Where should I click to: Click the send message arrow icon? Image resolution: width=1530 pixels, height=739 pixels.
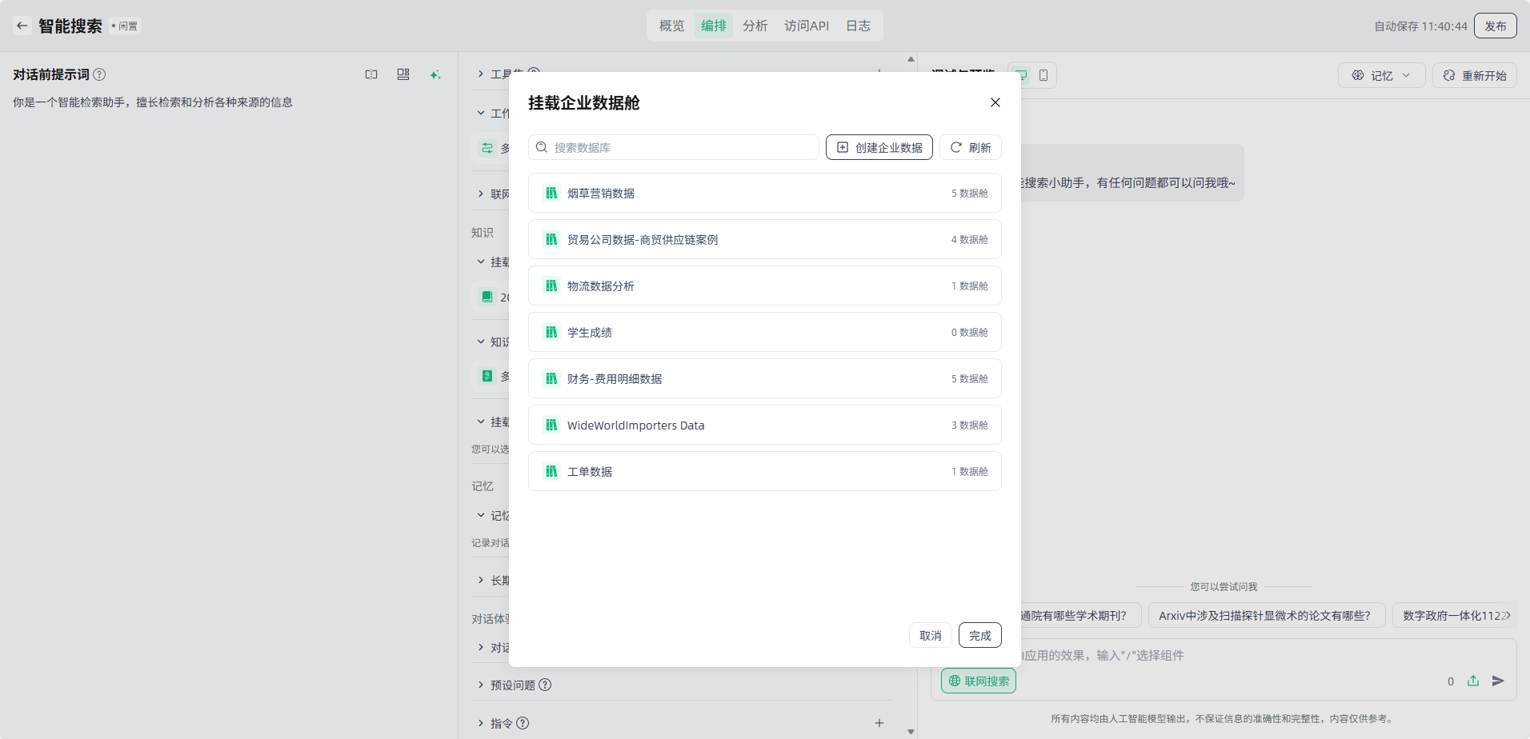pyautogui.click(x=1498, y=681)
